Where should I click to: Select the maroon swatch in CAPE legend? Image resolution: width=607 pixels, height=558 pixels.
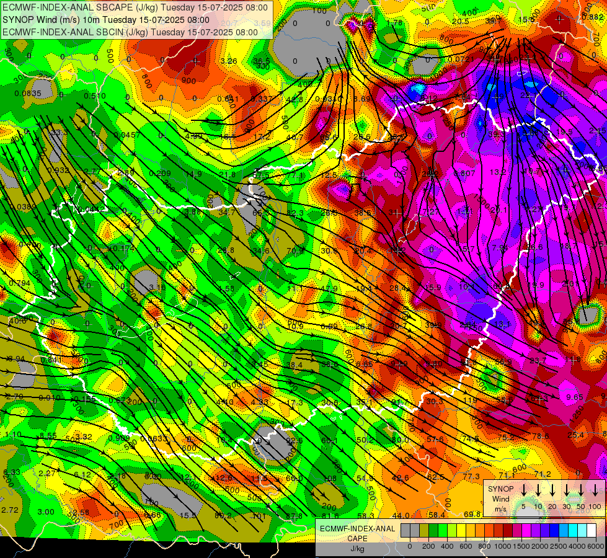508,531
